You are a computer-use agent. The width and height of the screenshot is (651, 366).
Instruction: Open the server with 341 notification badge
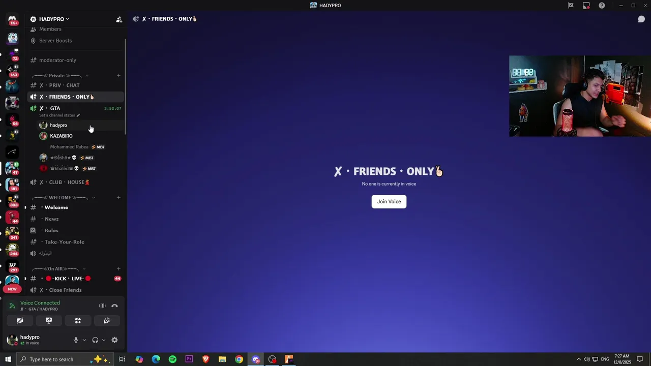tap(12, 233)
